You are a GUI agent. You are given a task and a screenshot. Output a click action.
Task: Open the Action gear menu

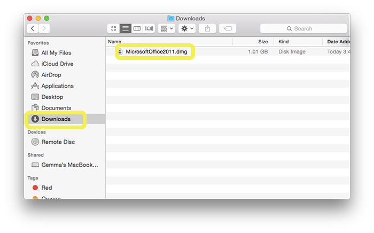pos(188,28)
